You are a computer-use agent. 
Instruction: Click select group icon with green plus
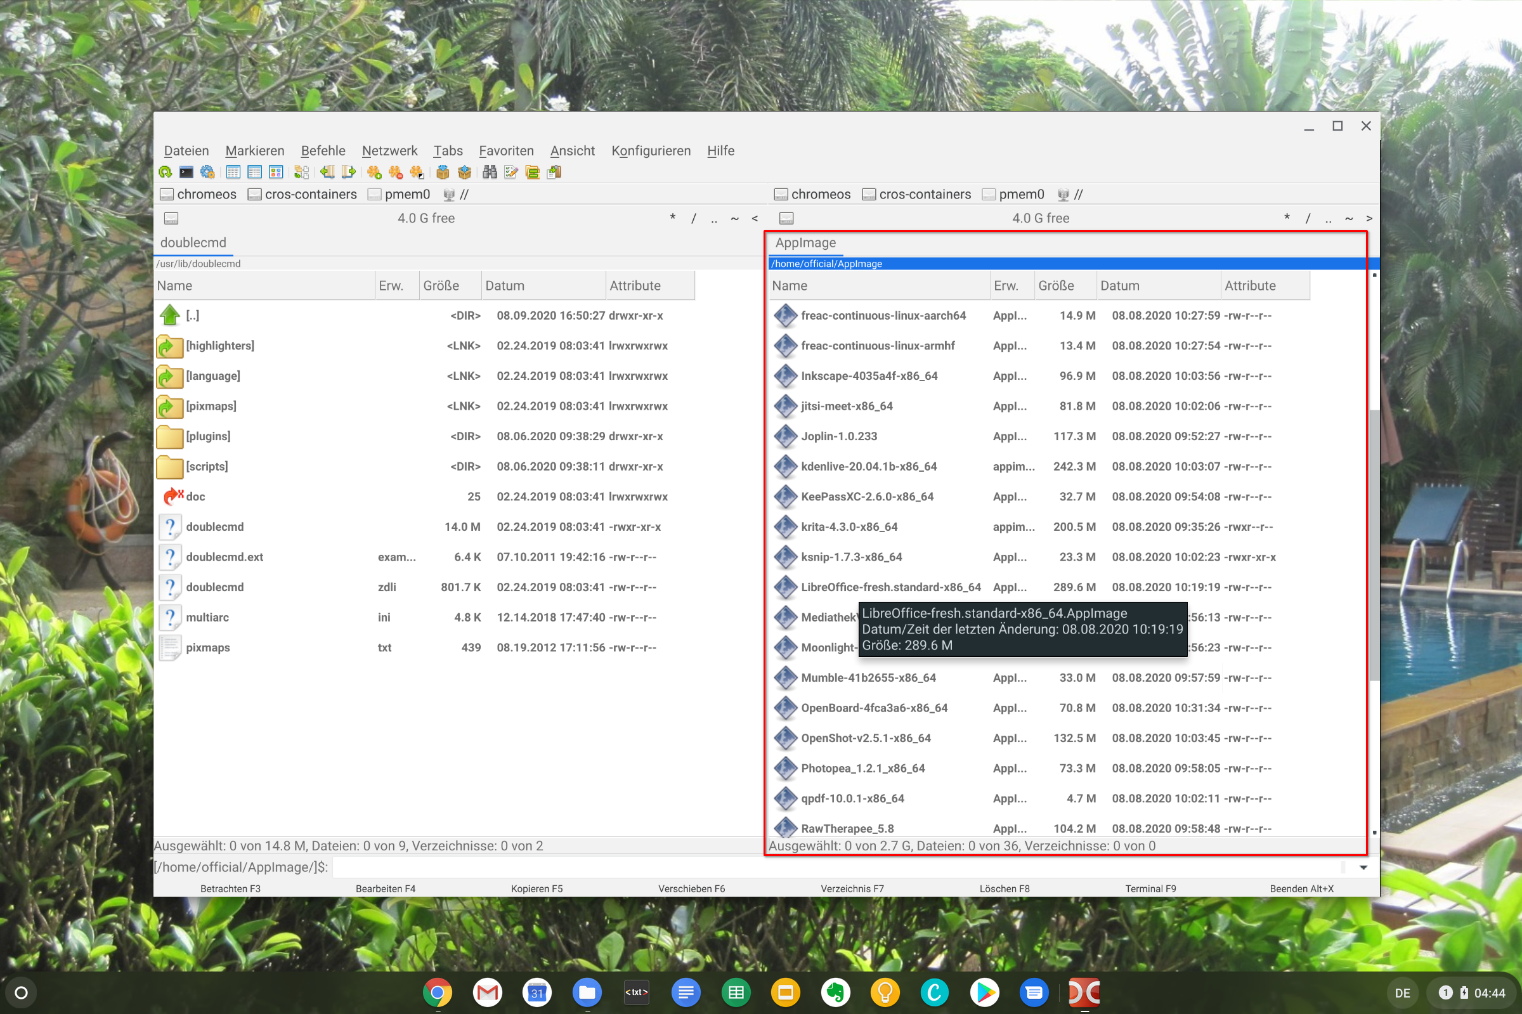(x=374, y=172)
